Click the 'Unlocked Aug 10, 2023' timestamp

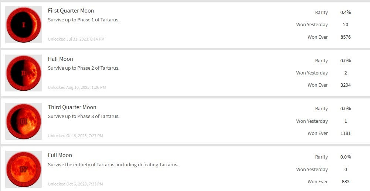click(x=77, y=87)
